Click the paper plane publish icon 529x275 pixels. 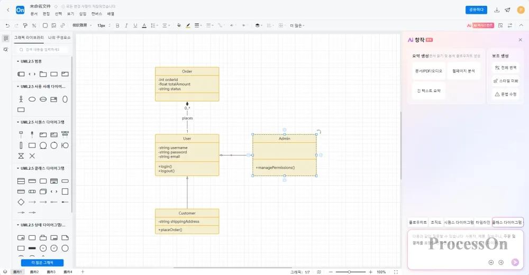pos(507,10)
